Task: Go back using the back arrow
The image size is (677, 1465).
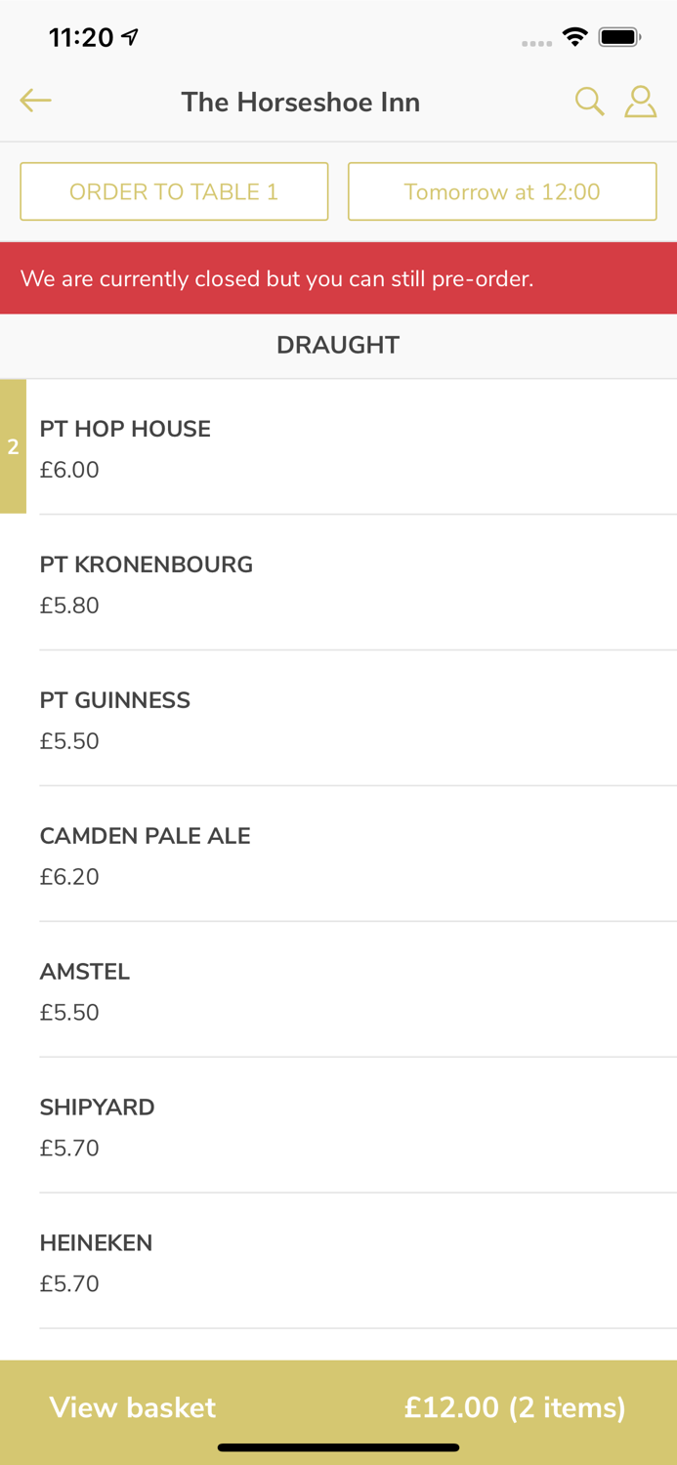Action: pos(35,100)
